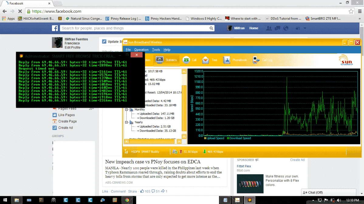
Task: Focus the Facebook search field
Action: click(x=137, y=28)
